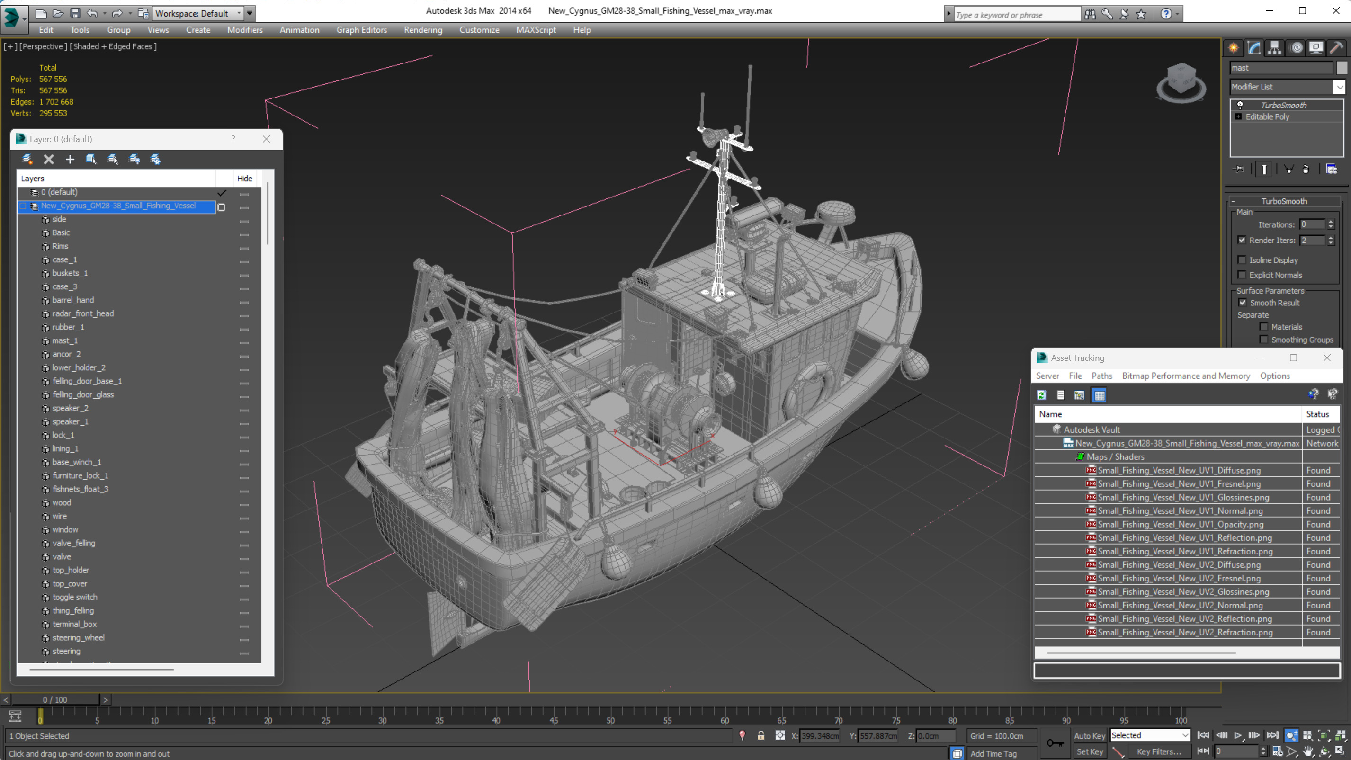Click Configure Modifier Sets icon
The height and width of the screenshot is (760, 1351).
tap(1331, 169)
